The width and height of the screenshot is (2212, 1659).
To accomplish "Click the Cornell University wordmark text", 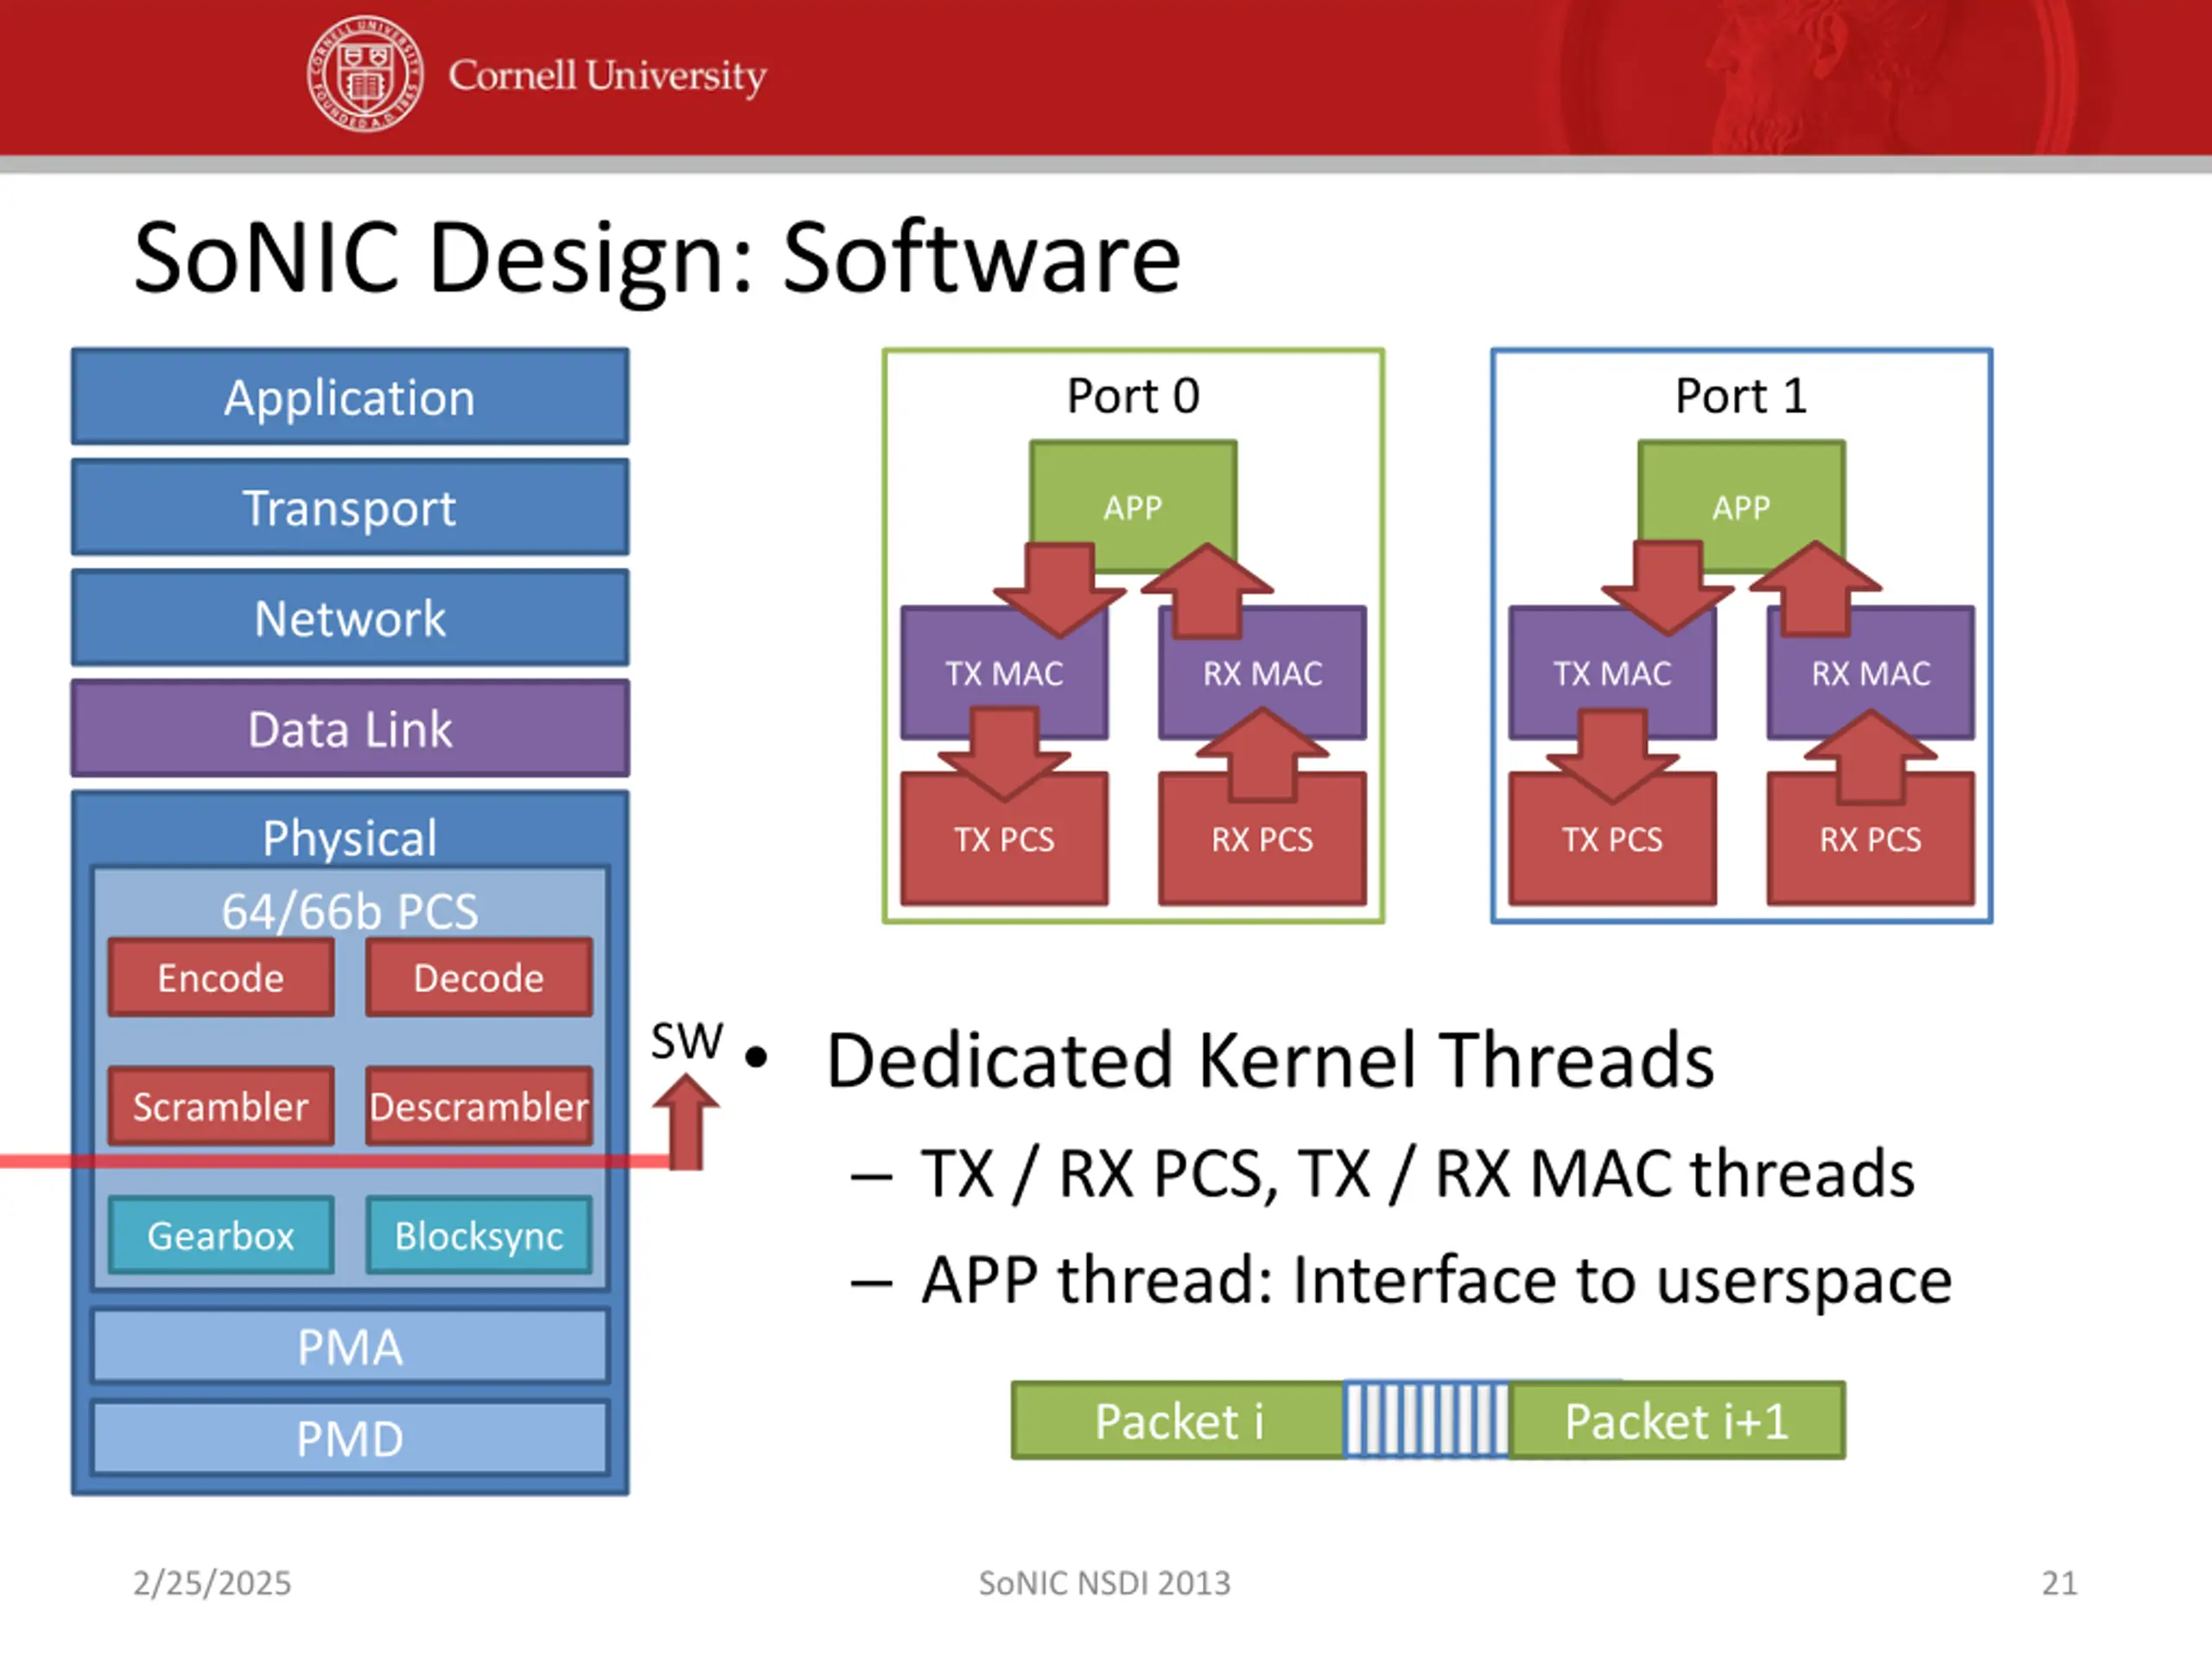I will pyautogui.click(x=607, y=76).
